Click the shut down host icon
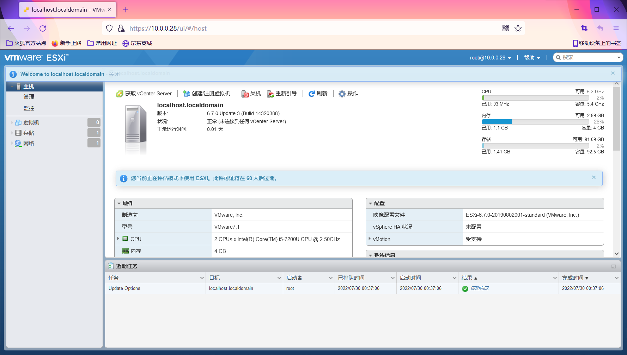 click(245, 94)
